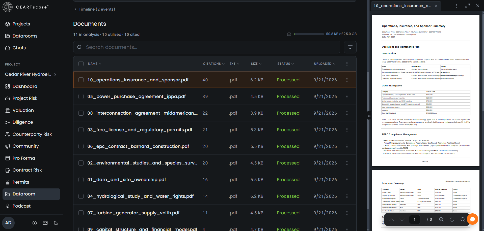484x231 pixels.
Task: Select checkbox for 10_operations_insurance_and_sponsor.pdf
Action: point(81,80)
